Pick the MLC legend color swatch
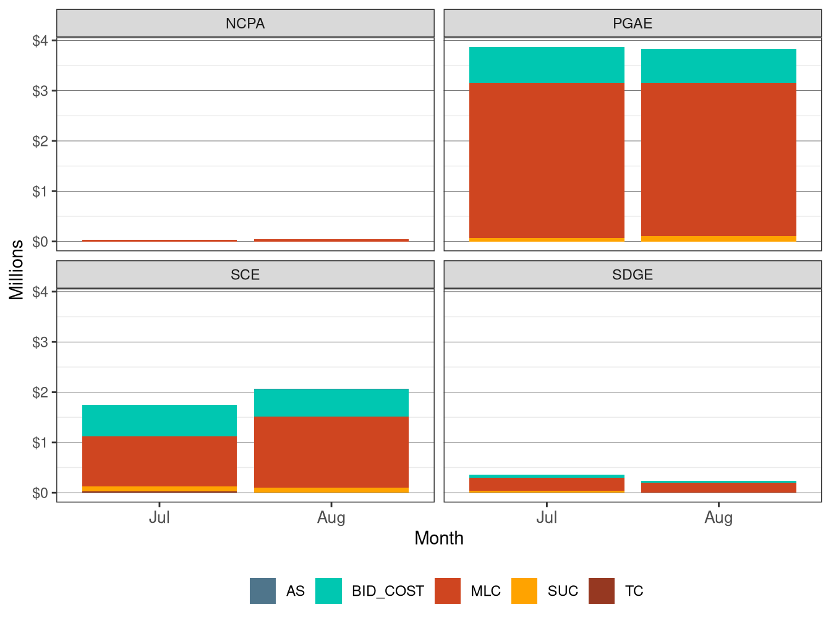The width and height of the screenshot is (831, 623). coord(448,591)
